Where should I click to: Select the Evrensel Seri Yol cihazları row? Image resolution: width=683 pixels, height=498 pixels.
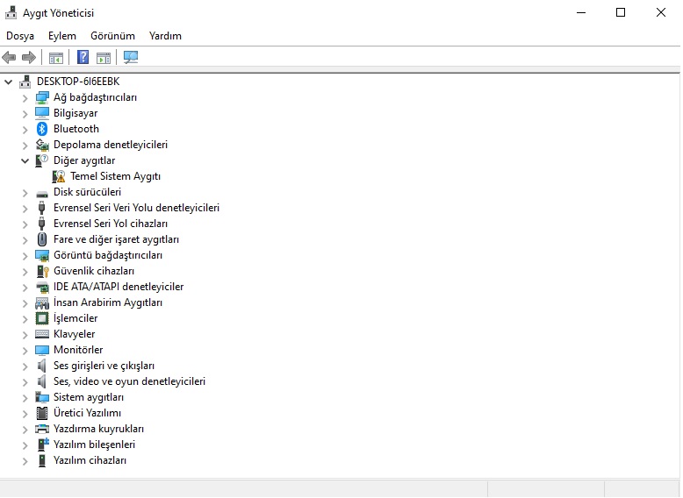[x=111, y=224]
